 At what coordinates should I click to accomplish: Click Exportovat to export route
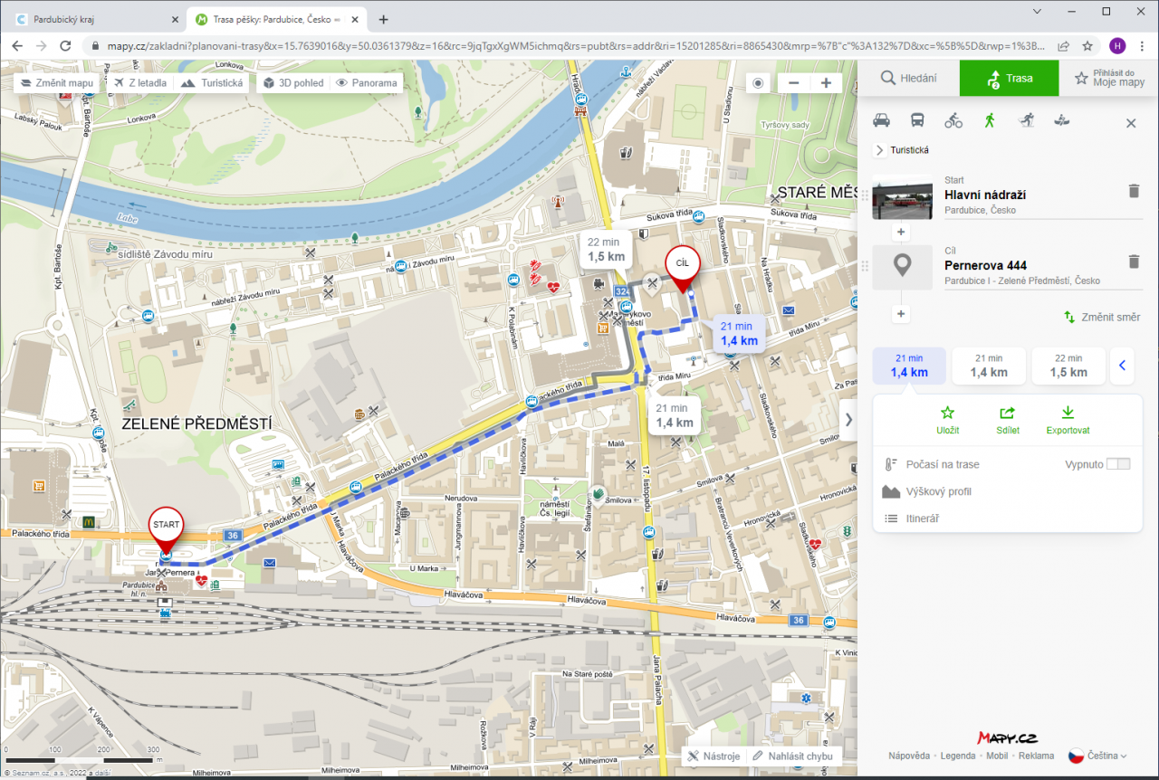click(1068, 421)
